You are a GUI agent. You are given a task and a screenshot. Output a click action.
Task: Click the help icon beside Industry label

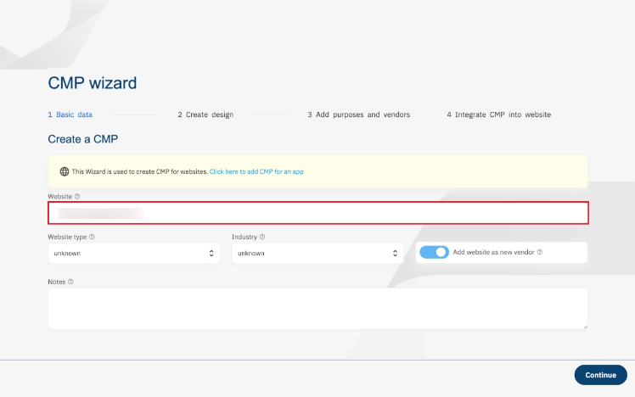coord(262,238)
